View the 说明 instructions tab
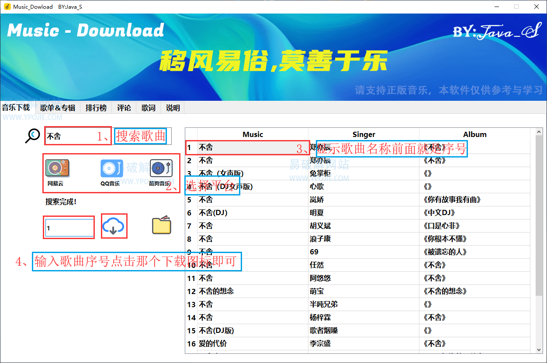 (172, 108)
